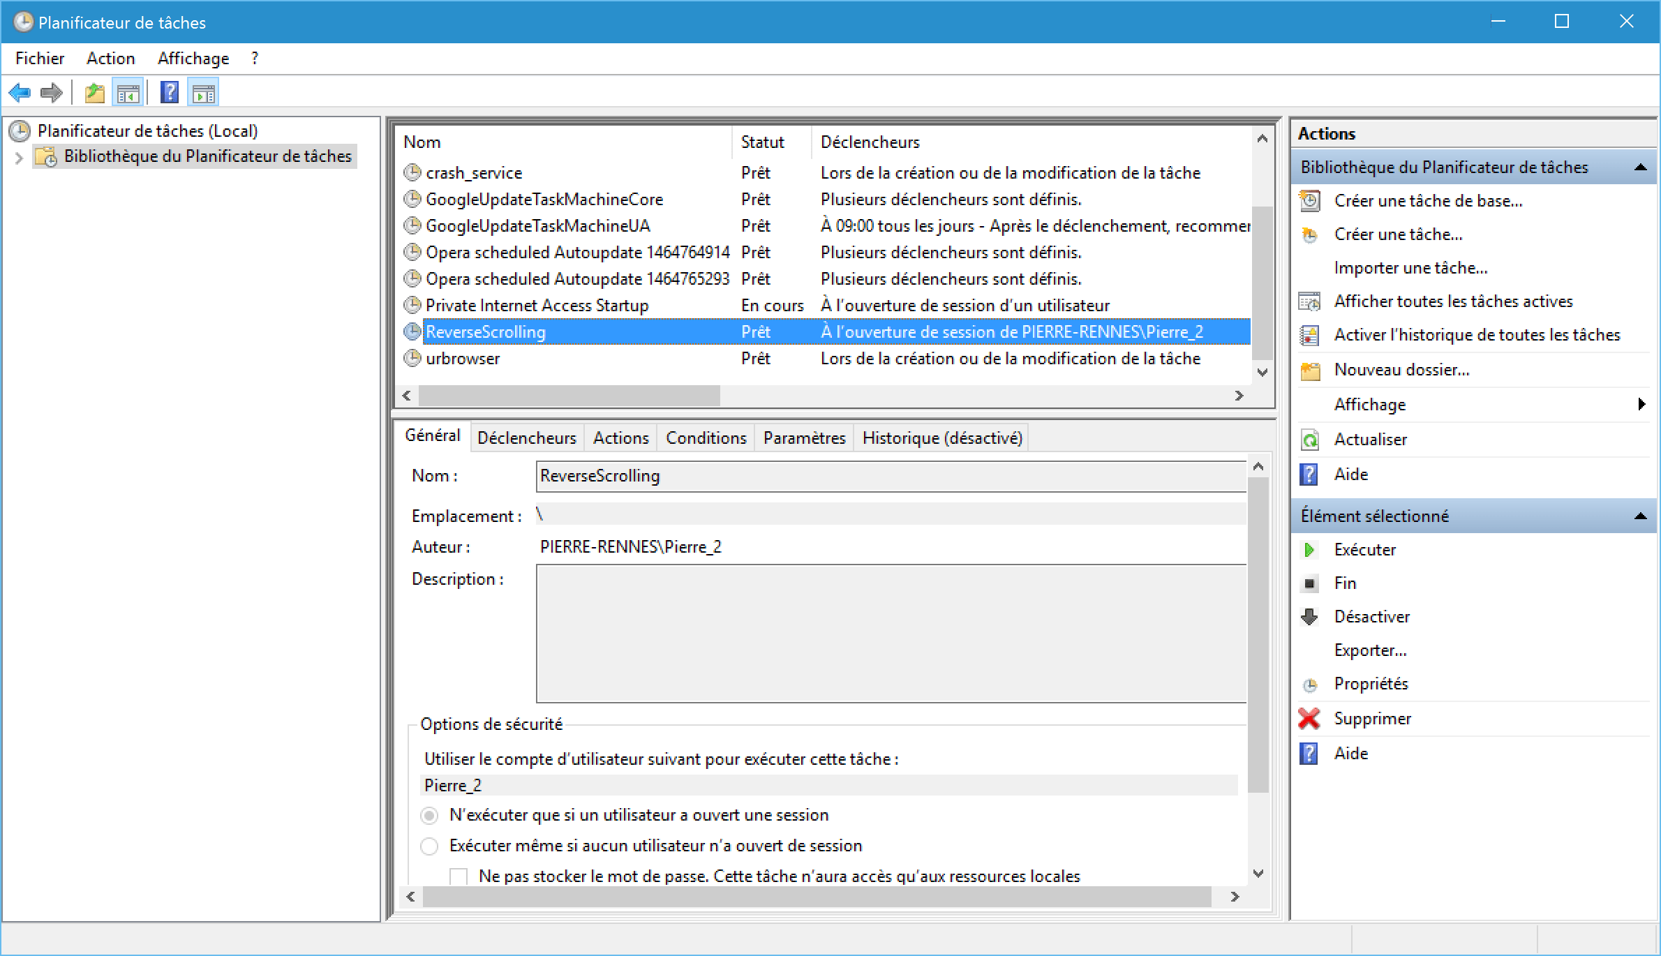Click the blue Help toolbar icon

click(170, 92)
